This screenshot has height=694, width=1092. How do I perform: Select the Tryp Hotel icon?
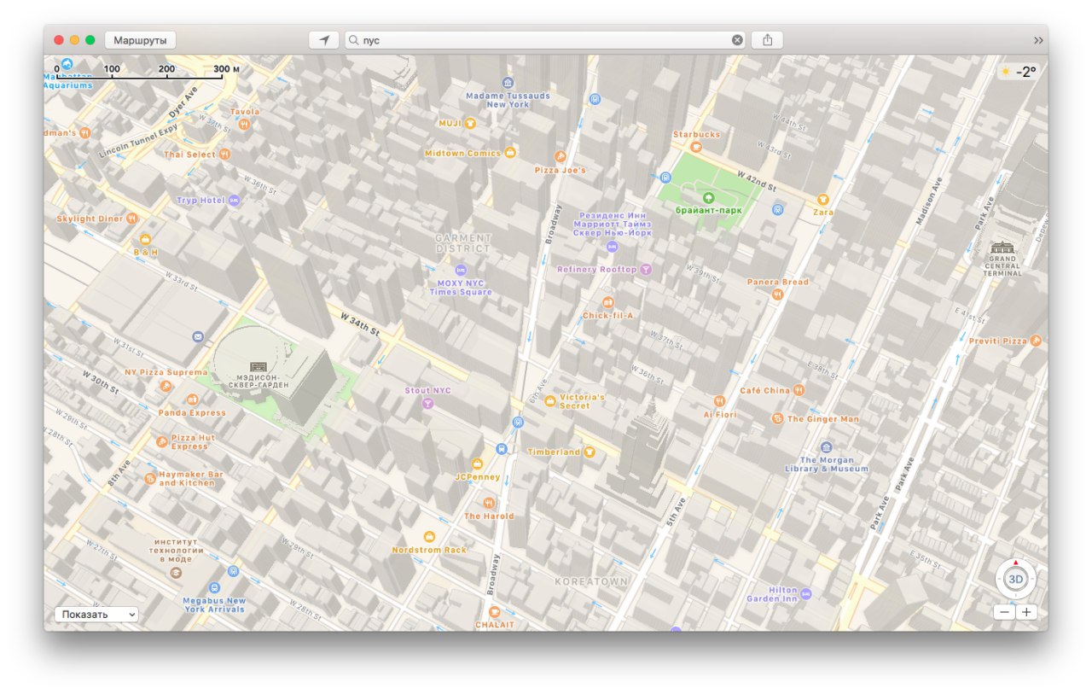point(234,201)
